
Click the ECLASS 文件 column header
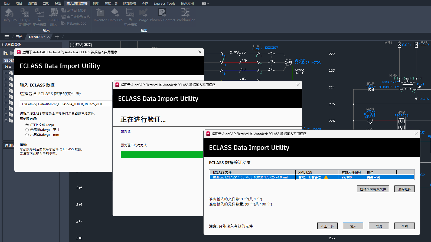click(253, 172)
